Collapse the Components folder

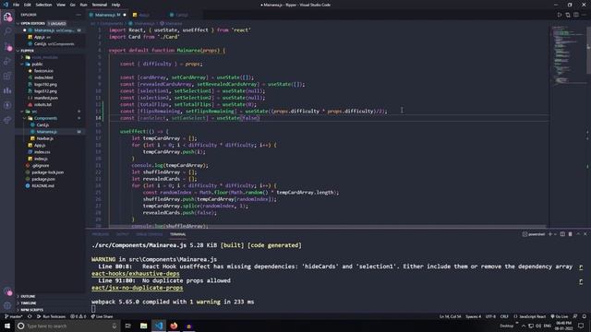tap(45, 118)
